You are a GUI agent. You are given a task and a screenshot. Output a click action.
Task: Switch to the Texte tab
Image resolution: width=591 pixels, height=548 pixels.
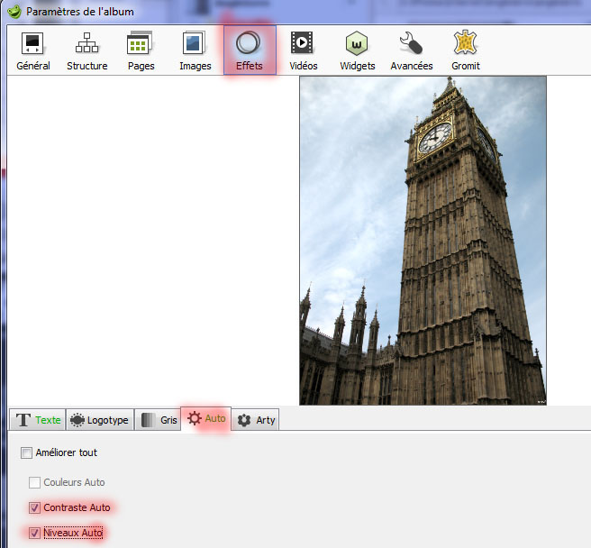coord(38,420)
